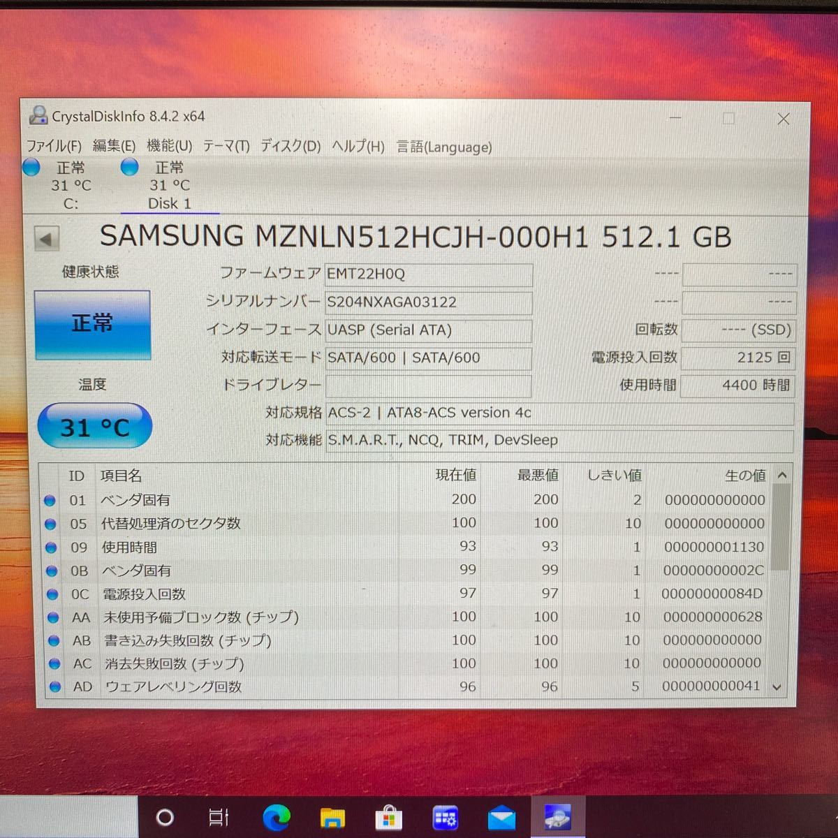Open Task View in taskbar
Image resolution: width=838 pixels, height=838 pixels.
[219, 817]
